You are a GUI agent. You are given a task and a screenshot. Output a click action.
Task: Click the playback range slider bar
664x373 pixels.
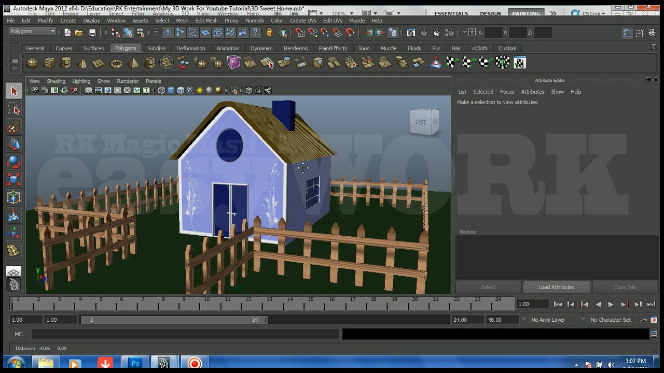(174, 320)
